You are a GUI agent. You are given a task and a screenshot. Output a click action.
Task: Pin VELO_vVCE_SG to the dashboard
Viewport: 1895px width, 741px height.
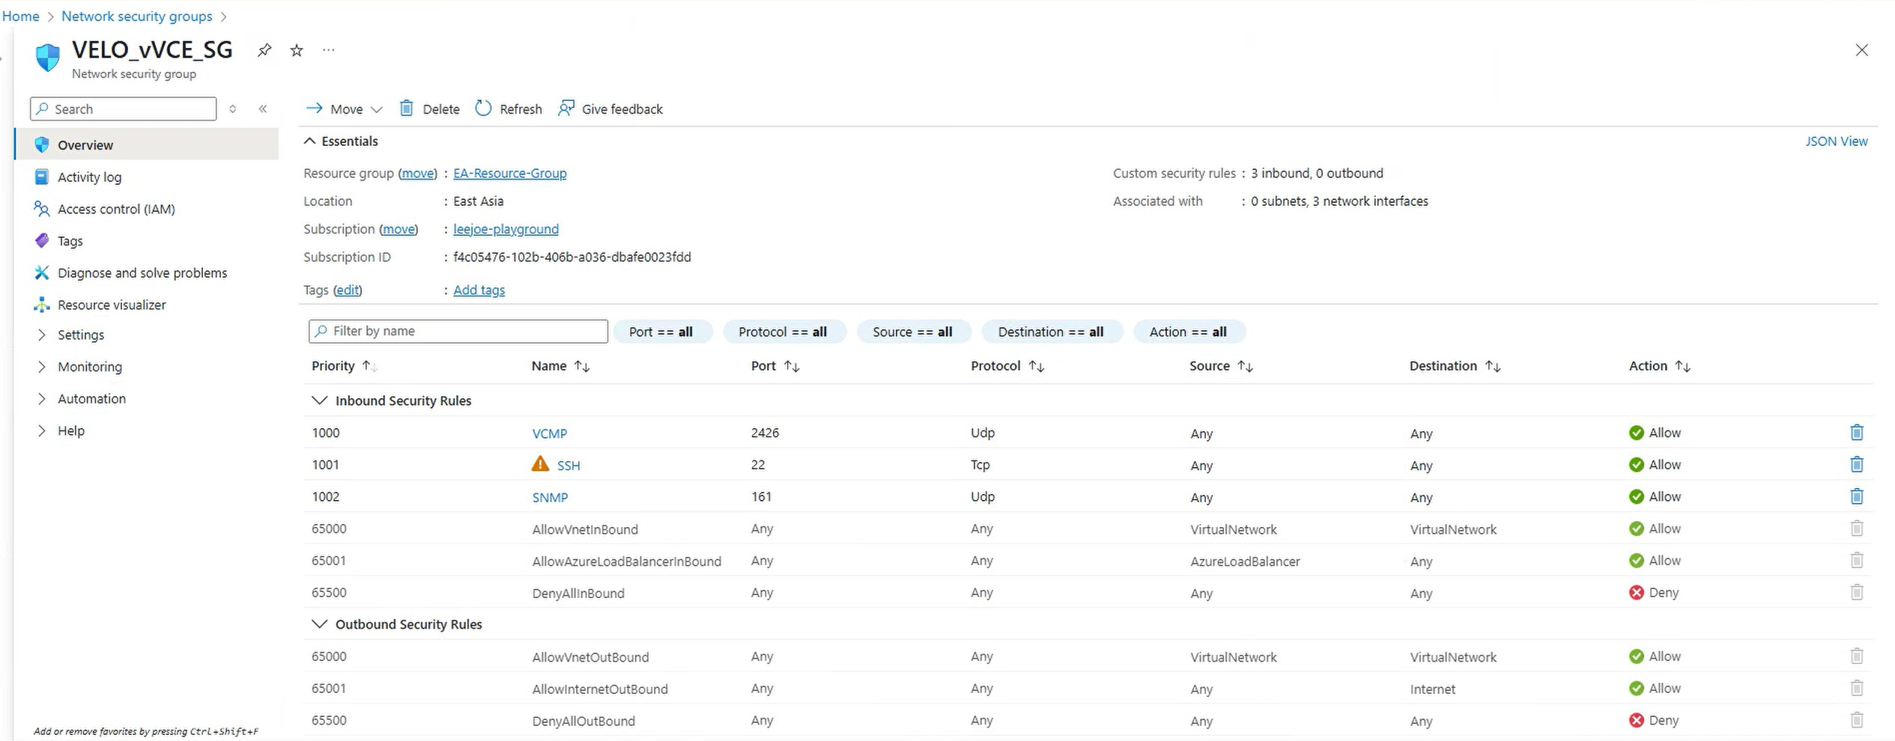[x=264, y=50]
